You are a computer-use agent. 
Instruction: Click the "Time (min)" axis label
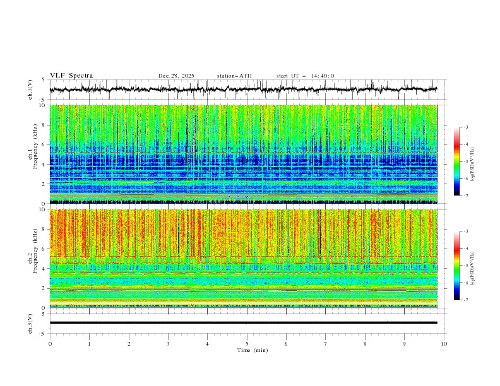[253, 350]
